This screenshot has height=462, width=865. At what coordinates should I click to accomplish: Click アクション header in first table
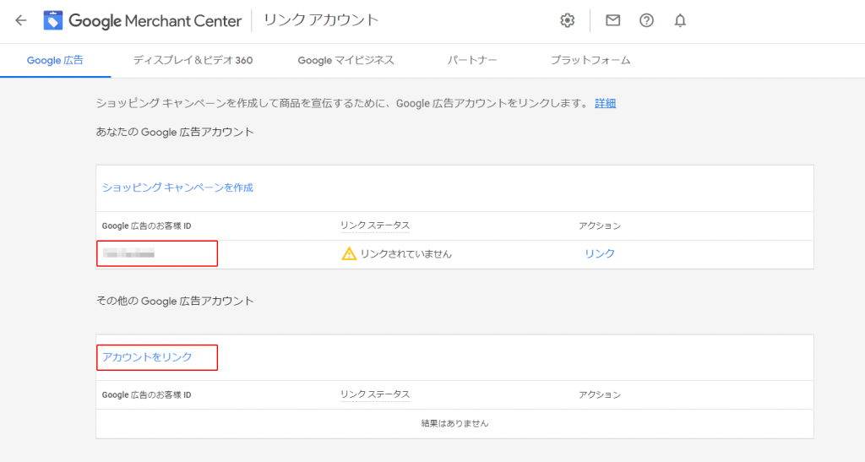[x=600, y=226]
